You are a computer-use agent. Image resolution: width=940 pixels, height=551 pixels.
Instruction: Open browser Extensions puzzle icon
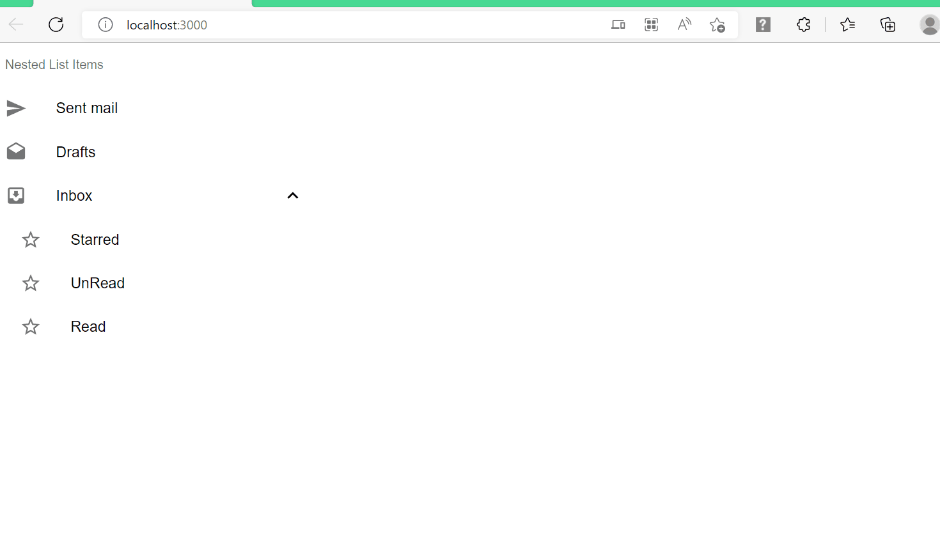804,25
